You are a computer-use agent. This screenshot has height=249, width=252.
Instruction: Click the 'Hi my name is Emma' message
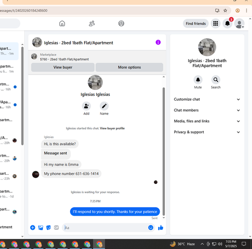coord(61,165)
